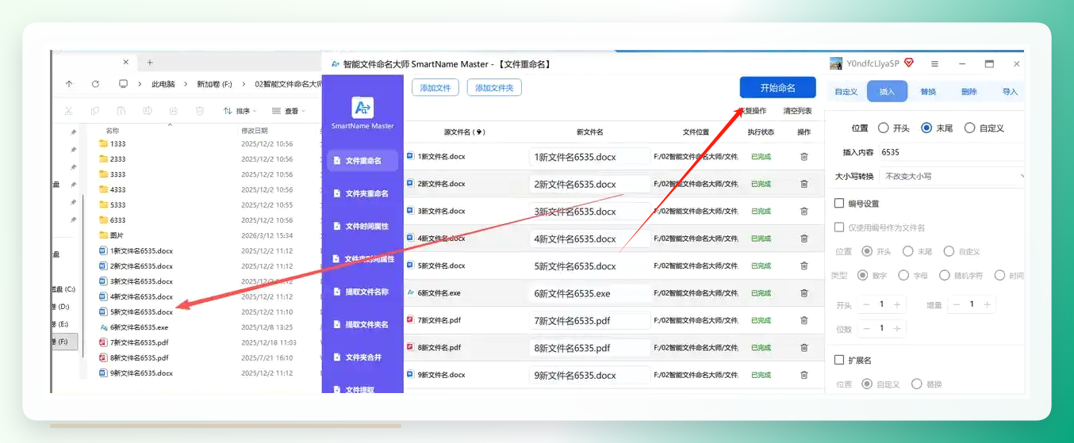Go up one folder level in Explorer
The height and width of the screenshot is (443, 1074).
point(69,83)
